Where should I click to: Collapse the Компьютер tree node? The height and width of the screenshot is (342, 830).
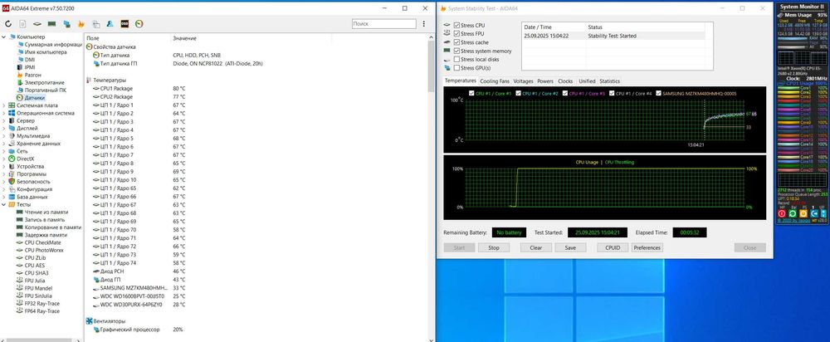tap(3, 37)
